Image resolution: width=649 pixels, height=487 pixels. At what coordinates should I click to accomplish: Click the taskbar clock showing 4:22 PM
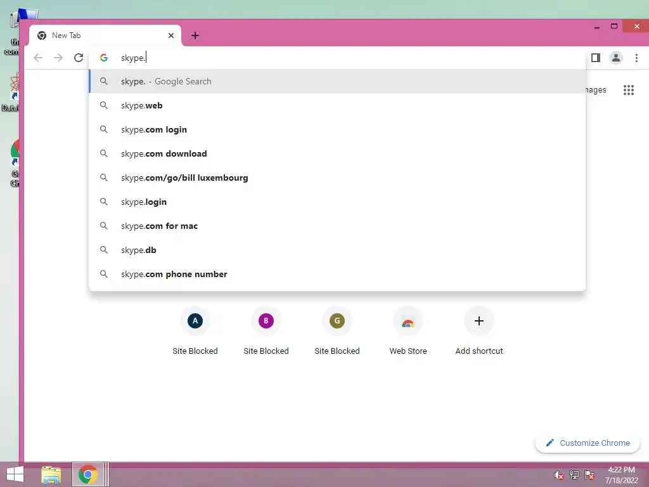coord(621,475)
